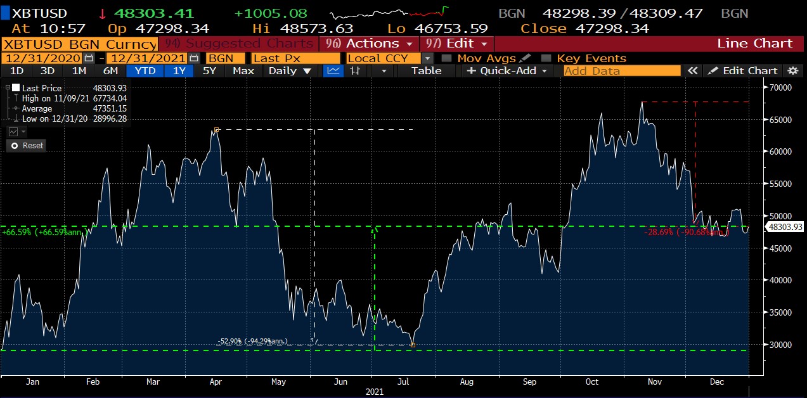Screen dimensions: 807x398
Task: Select the Max period
Action: pyautogui.click(x=243, y=71)
